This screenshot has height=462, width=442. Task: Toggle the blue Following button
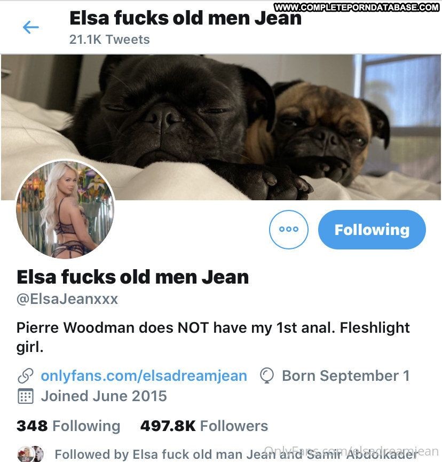[372, 230]
